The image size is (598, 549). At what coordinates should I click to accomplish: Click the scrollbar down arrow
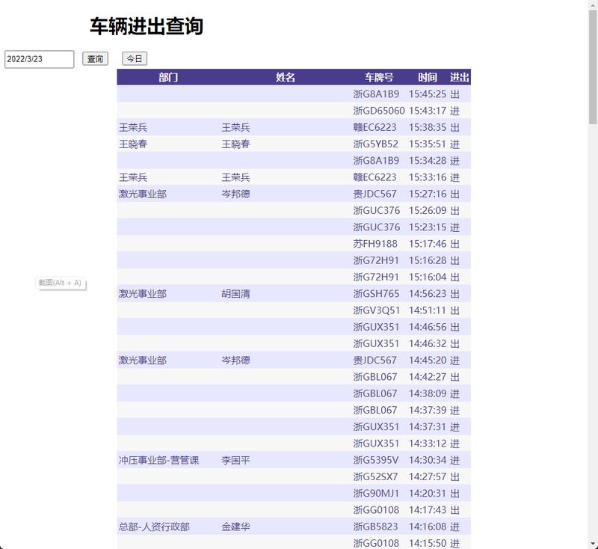593,545
